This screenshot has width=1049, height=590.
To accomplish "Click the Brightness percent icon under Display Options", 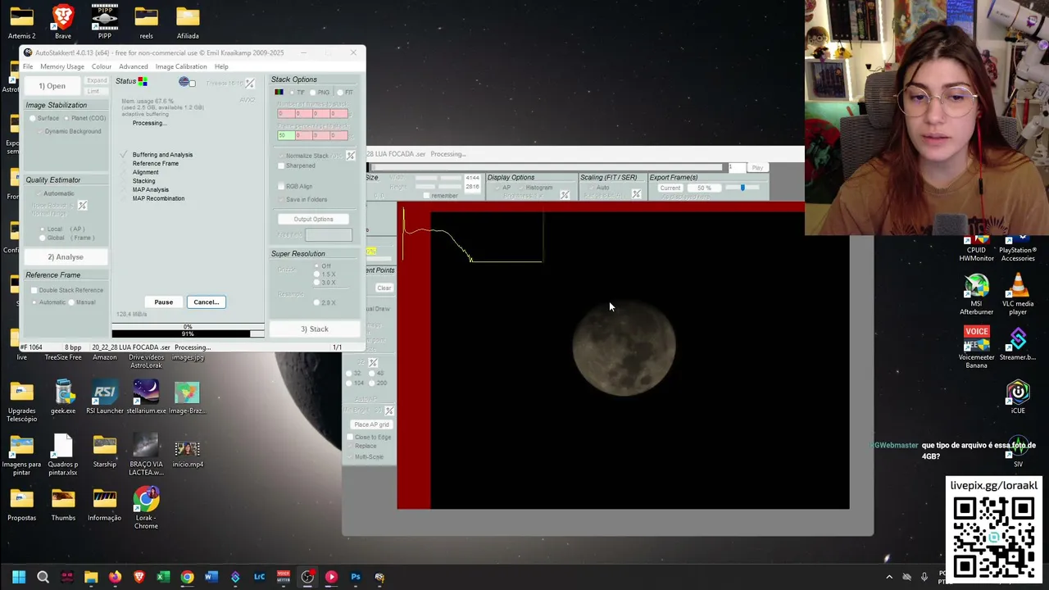I will pos(565,195).
